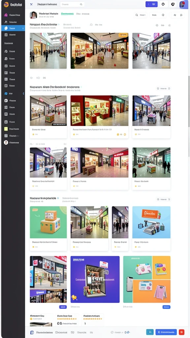The width and height of the screenshot is (190, 338).
Task: Click the red circular icon at the sidebar bottom
Action: tap(6, 143)
